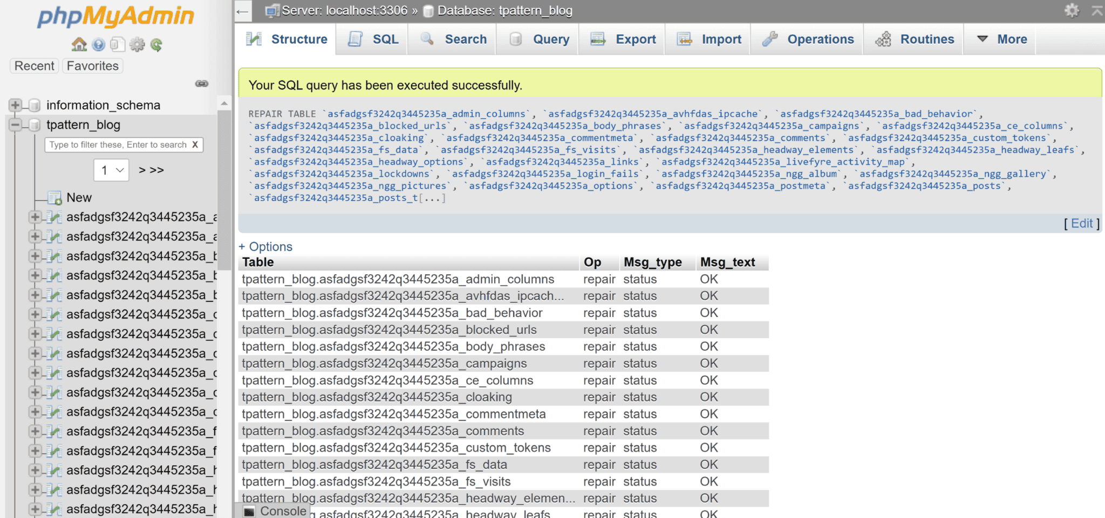The width and height of the screenshot is (1105, 518).
Task: Collapse the top panel with double-arrow icon
Action: pos(1097,10)
